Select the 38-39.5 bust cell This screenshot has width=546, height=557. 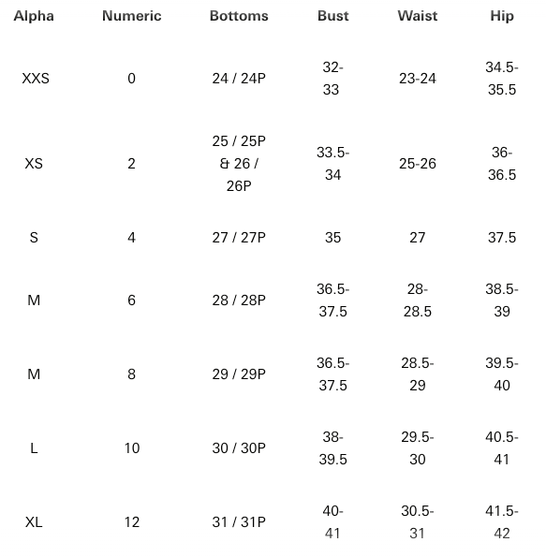(333, 448)
